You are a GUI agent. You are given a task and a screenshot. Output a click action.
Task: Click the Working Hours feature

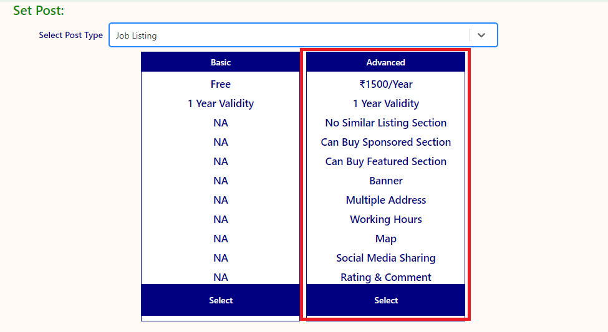coord(385,219)
